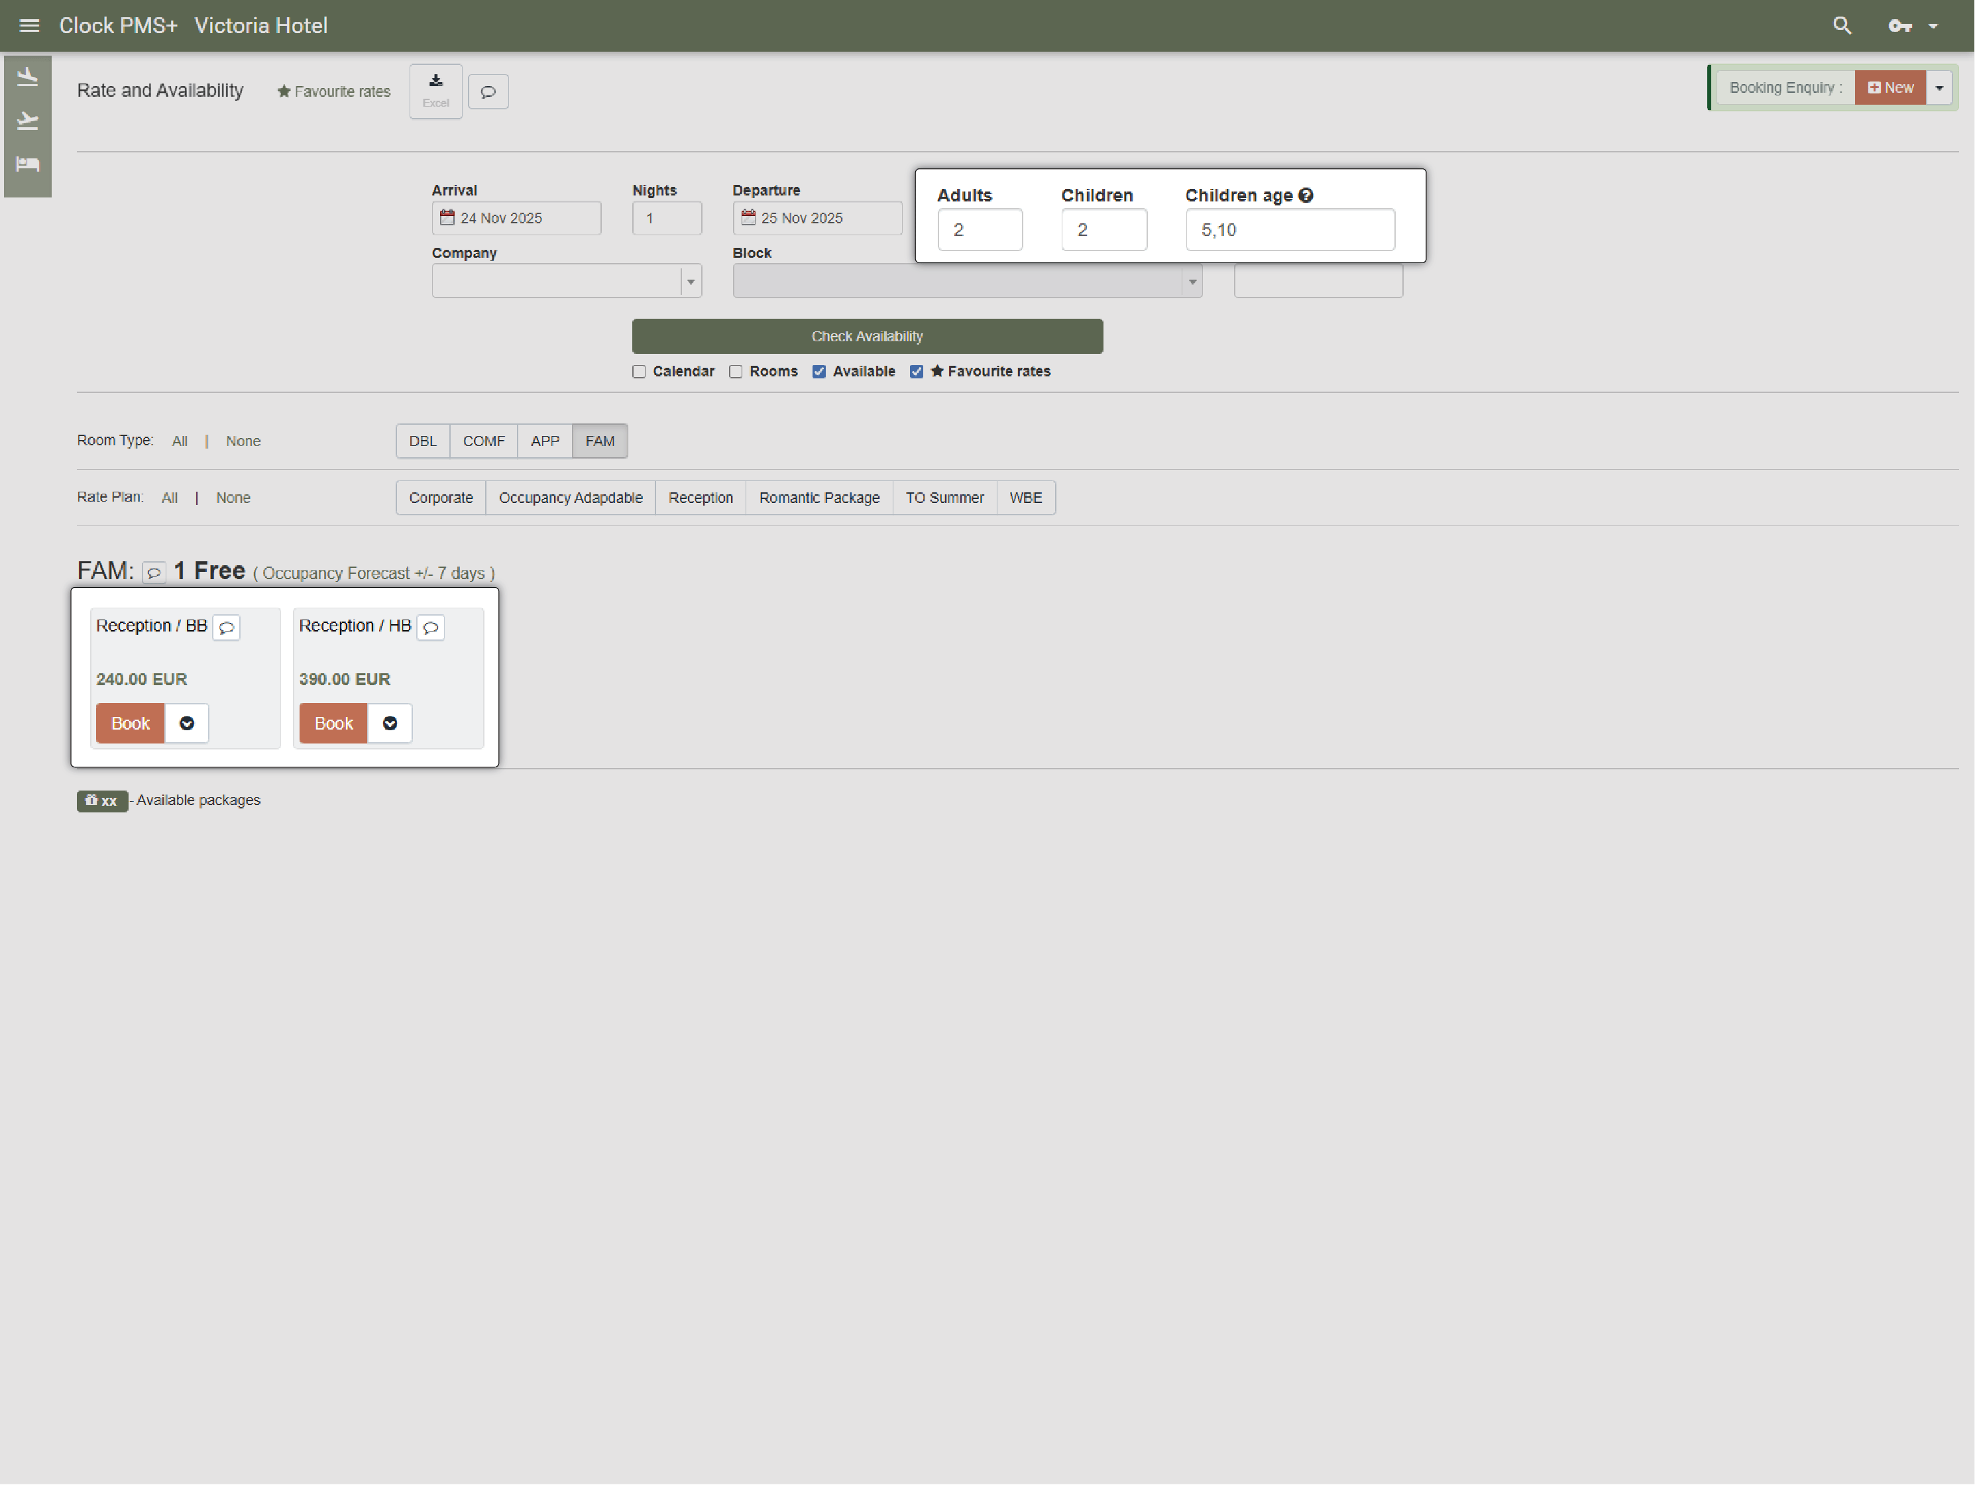This screenshot has width=1975, height=1485.
Task: Enable the Calendar checkbox
Action: point(640,372)
